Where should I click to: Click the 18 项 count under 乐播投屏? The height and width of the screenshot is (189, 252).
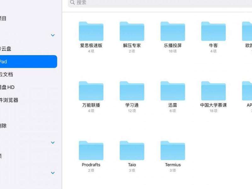pos(173,51)
